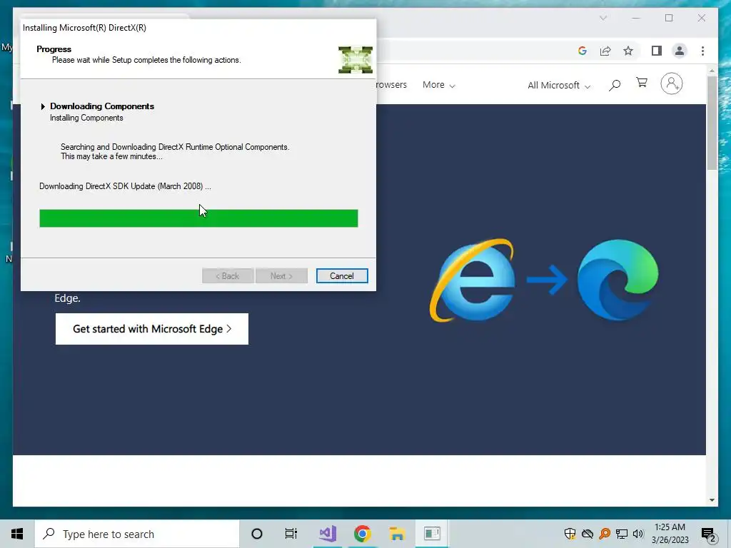Open Chrome tab search chevron

[603, 18]
